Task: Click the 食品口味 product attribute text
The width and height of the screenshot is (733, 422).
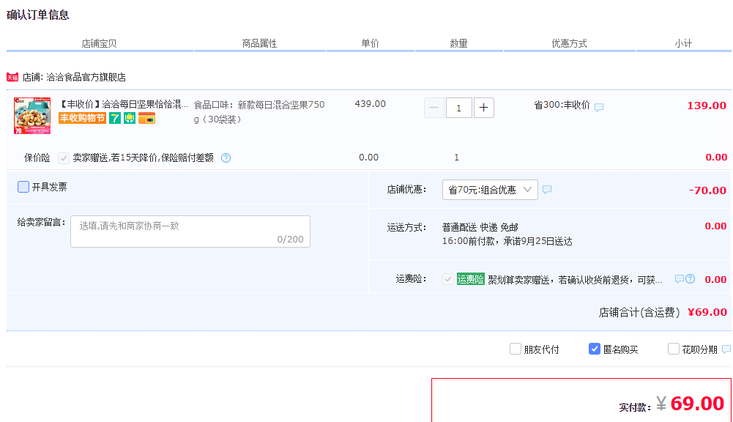Action: click(x=259, y=112)
